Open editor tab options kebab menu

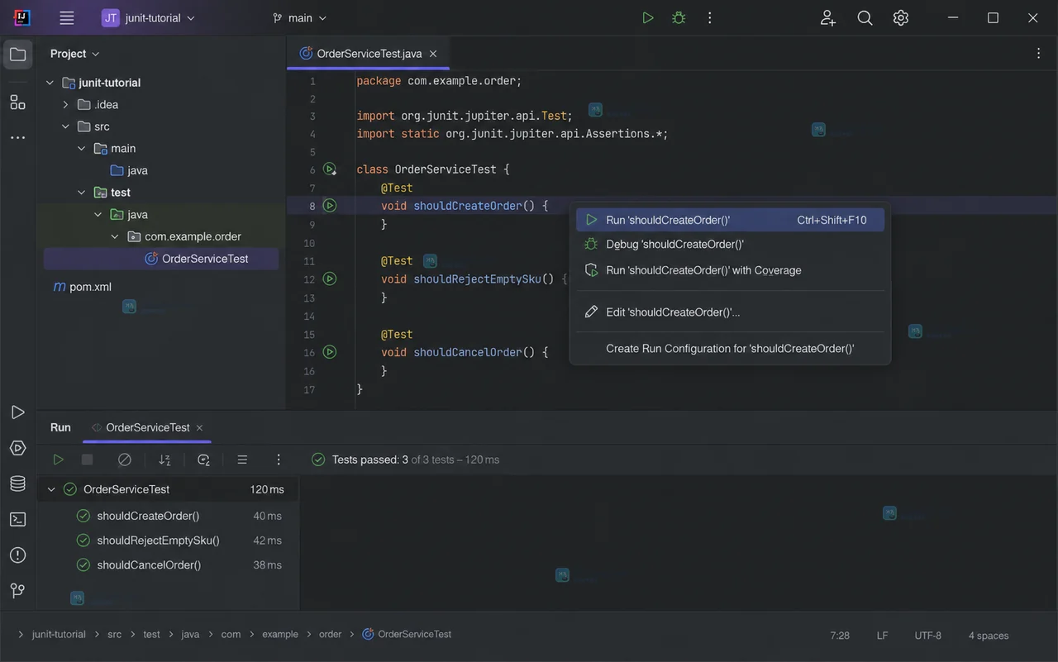click(1038, 53)
